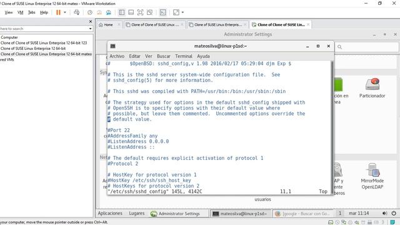400x225 pixels.
Task: Click the '#AddressFamily any' line
Action: [x=132, y=136]
